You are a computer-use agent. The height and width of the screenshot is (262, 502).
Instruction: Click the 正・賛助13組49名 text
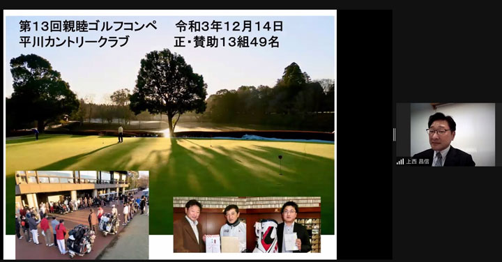227,42
